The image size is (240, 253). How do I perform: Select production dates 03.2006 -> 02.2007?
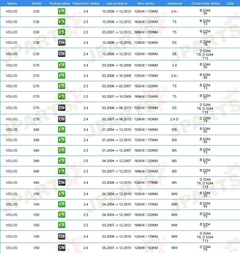(x=117, y=86)
